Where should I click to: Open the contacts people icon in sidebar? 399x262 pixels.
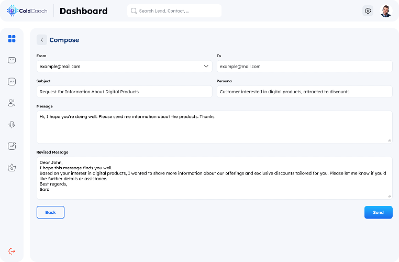(x=12, y=103)
